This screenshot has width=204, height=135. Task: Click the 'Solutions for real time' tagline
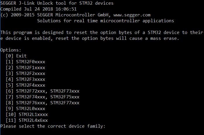[105, 20]
